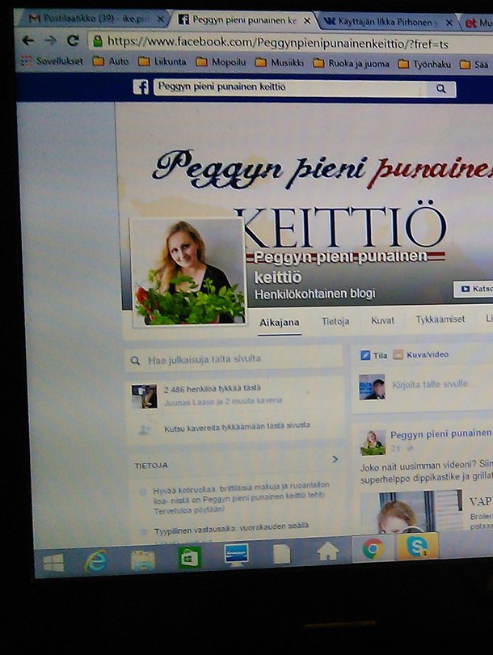Open the Työnhaku bookmark folder
This screenshot has width=493, height=655.
click(x=424, y=64)
